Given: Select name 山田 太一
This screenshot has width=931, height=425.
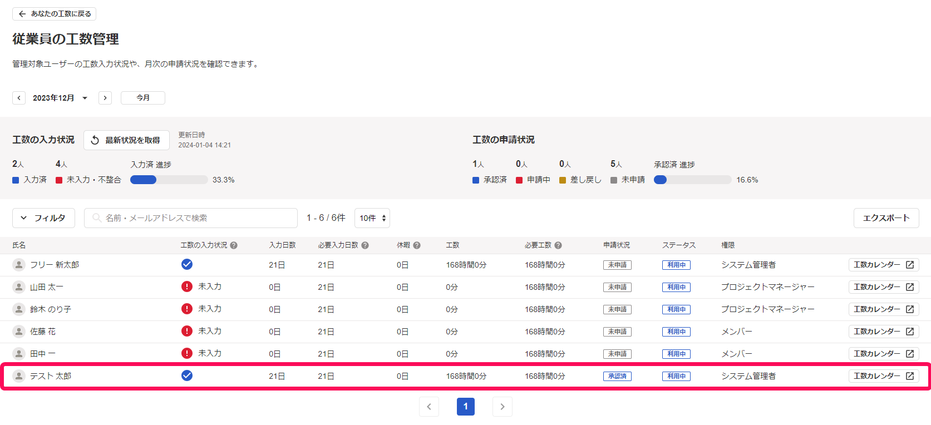Looking at the screenshot, I should pos(47,287).
